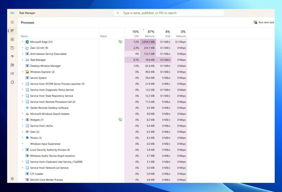Open Task Manager settings gear
Image resolution: width=282 pixels, height=192 pixels.
pyautogui.click(x=12, y=179)
